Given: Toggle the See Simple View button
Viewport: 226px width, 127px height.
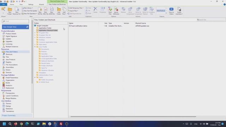Looking at the screenshot, I should coord(16,27).
